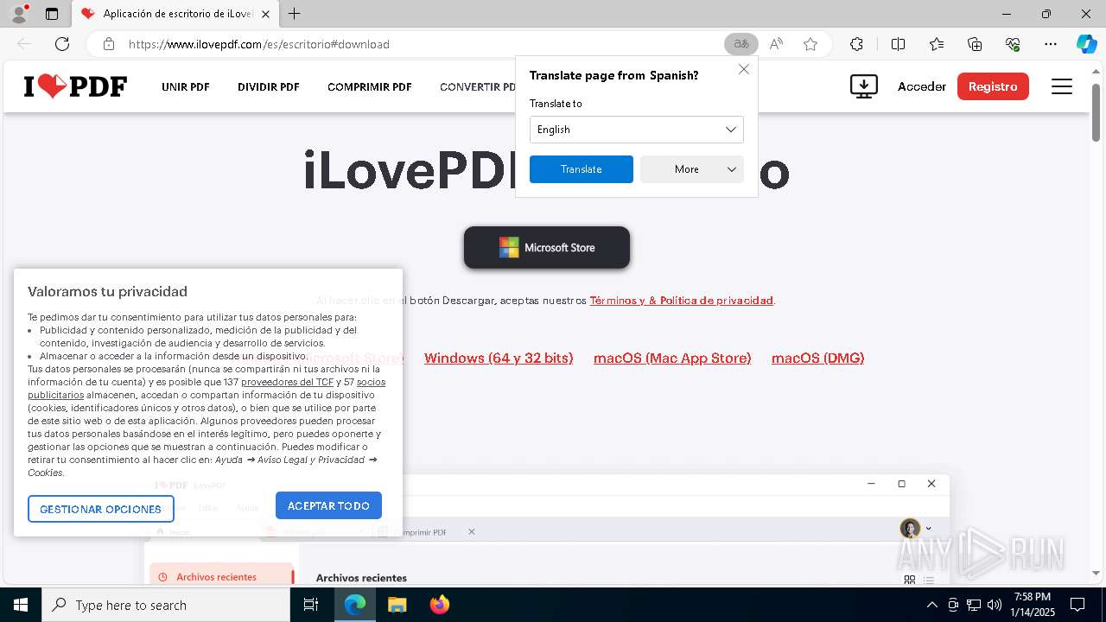Click the Microsoft Store download button
Screen dimensions: 1106x622
(547, 247)
